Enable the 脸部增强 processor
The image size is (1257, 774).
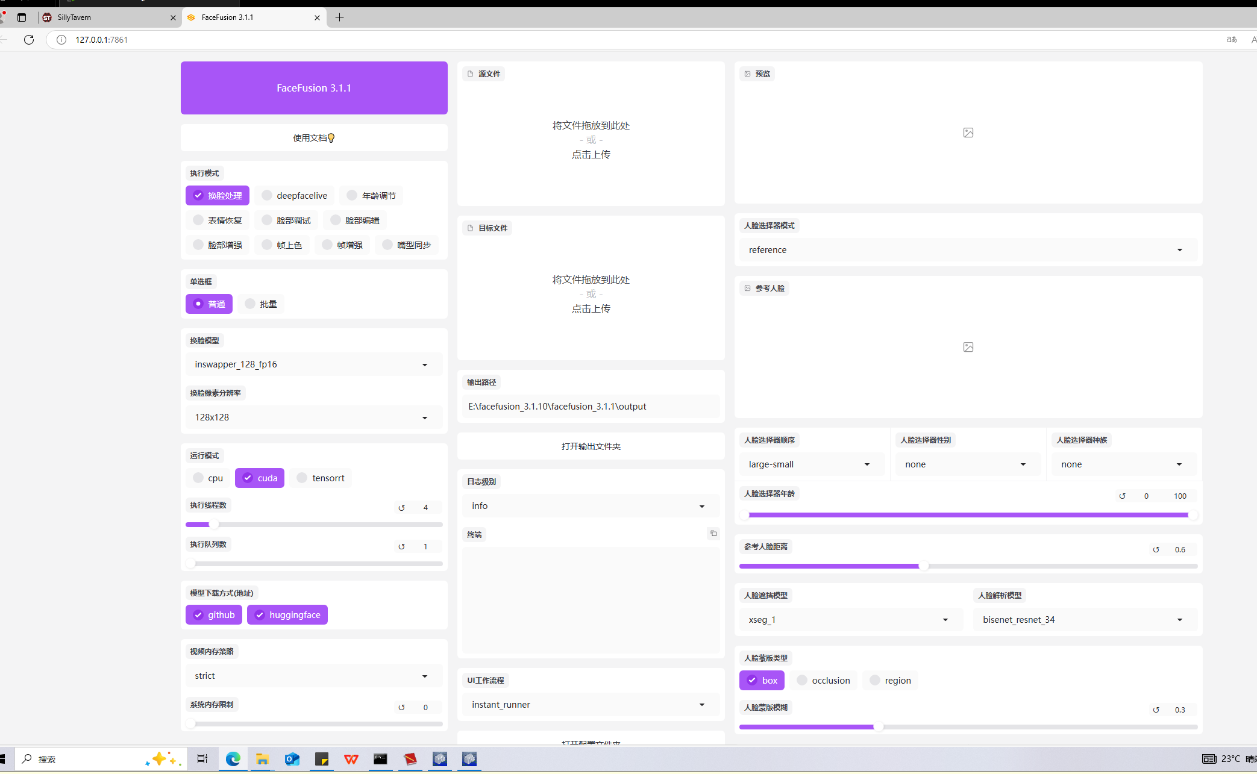coord(218,245)
